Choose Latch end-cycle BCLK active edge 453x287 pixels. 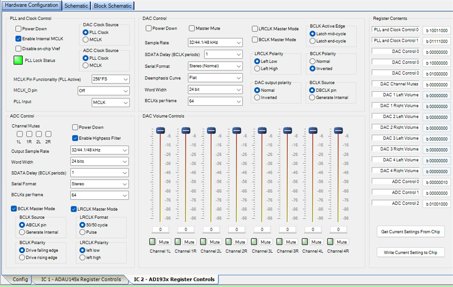tap(312, 41)
